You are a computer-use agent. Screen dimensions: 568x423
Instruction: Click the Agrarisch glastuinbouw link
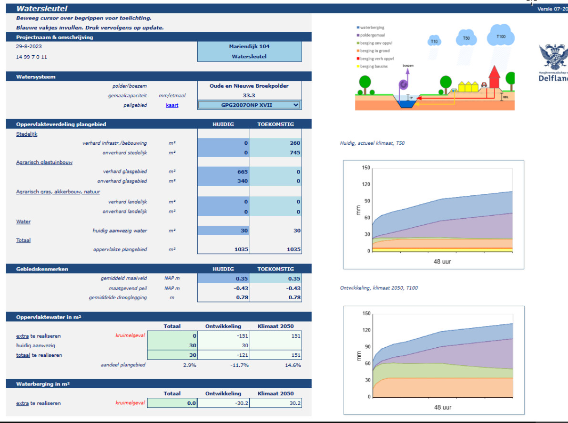click(44, 162)
